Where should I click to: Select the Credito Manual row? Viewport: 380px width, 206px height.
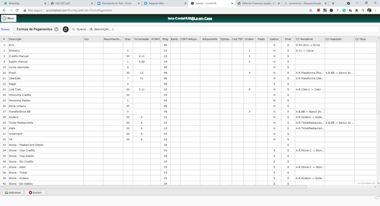(189, 56)
